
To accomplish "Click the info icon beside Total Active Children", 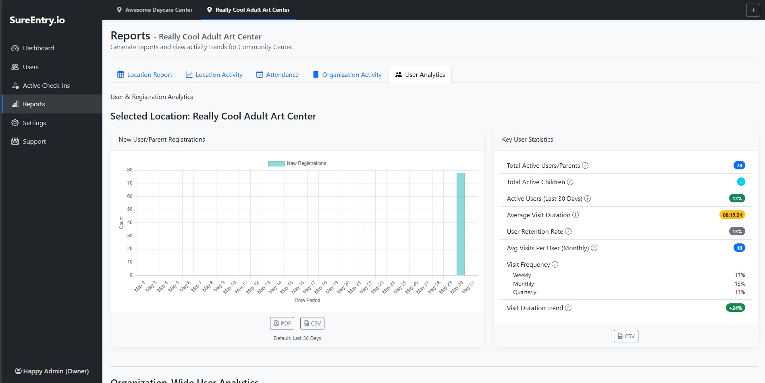I will tap(570, 182).
